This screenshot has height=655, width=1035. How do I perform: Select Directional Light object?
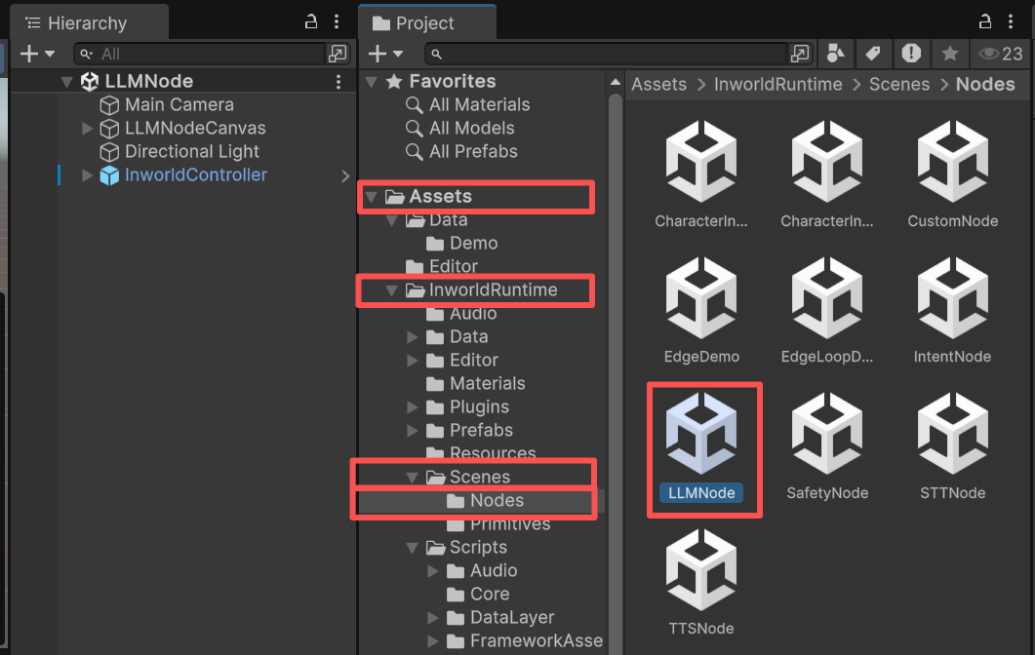point(191,152)
